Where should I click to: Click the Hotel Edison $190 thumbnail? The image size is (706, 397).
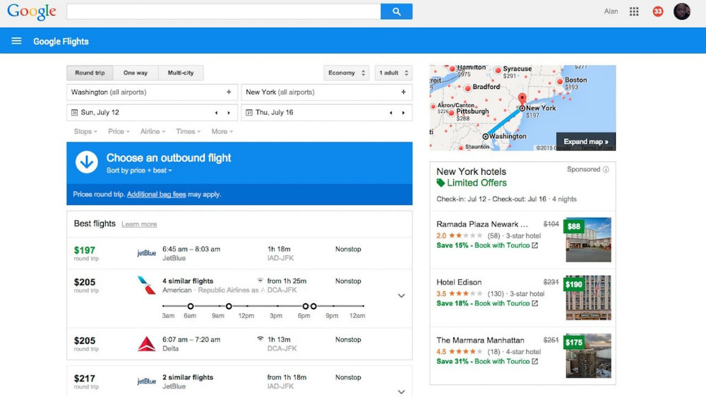(588, 298)
